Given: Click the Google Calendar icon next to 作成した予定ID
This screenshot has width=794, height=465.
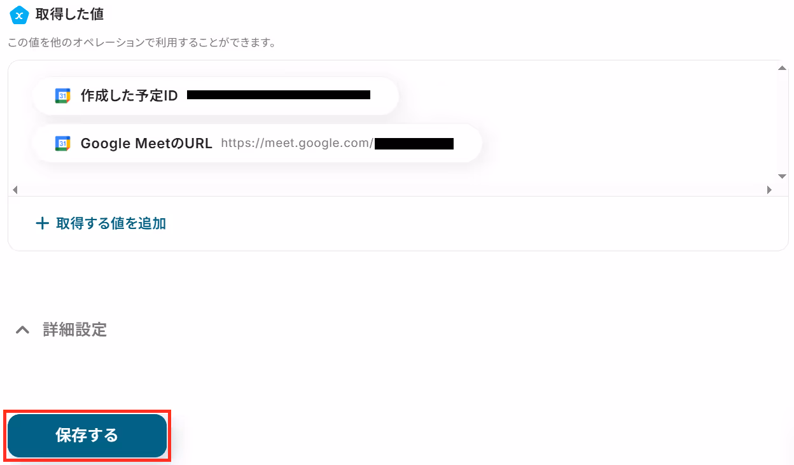Looking at the screenshot, I should 62,96.
